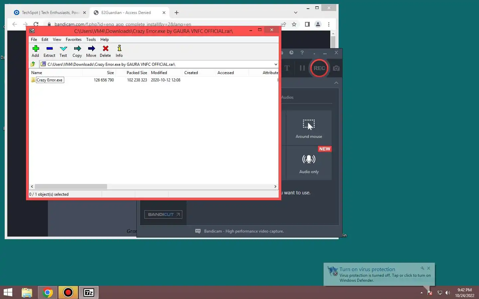This screenshot has width=479, height=299.
Task: Close the TechSpot tab
Action: (84, 13)
